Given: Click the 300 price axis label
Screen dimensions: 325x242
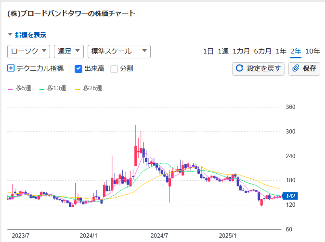Looking at the screenshot, I should (290, 132).
